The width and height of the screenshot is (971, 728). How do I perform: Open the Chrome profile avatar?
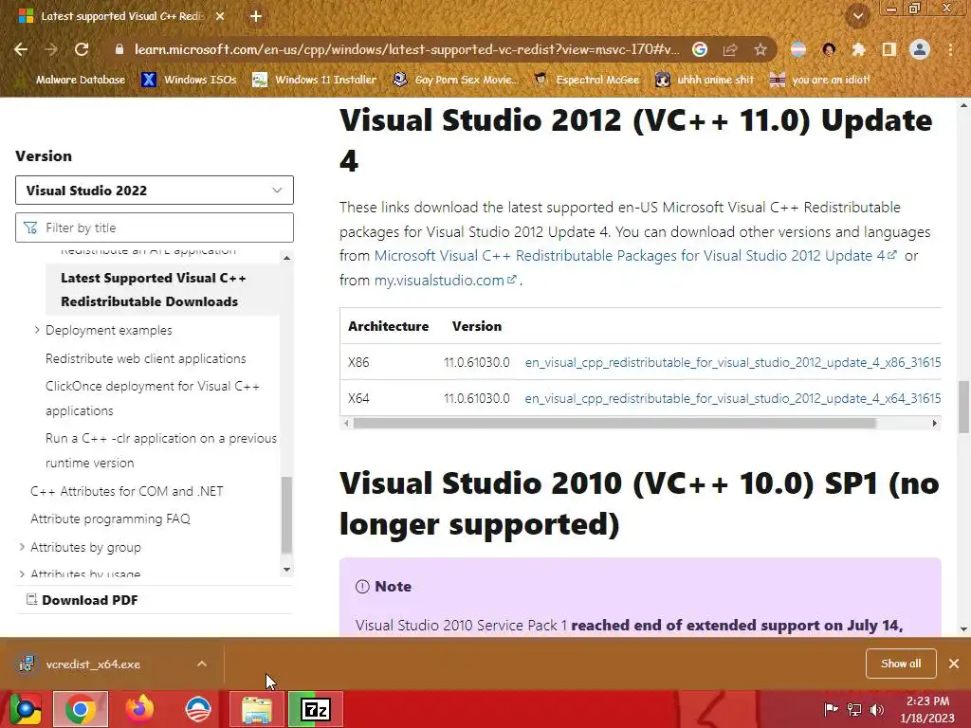(920, 49)
